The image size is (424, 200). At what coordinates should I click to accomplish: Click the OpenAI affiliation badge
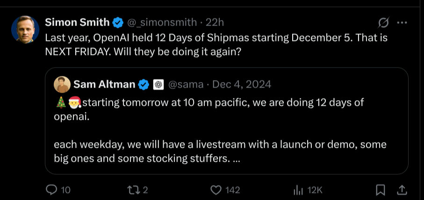tap(158, 84)
